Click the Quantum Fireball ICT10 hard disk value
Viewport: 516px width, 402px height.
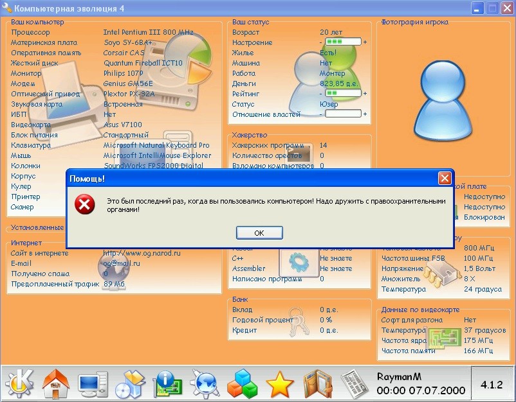143,63
